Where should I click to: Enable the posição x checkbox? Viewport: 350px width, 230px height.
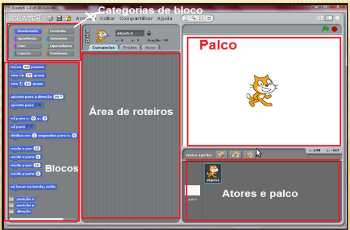click(x=11, y=199)
